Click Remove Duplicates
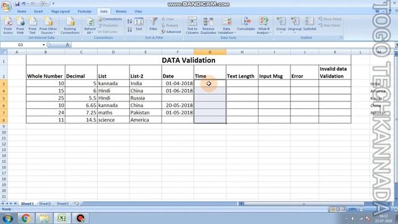 point(208,26)
